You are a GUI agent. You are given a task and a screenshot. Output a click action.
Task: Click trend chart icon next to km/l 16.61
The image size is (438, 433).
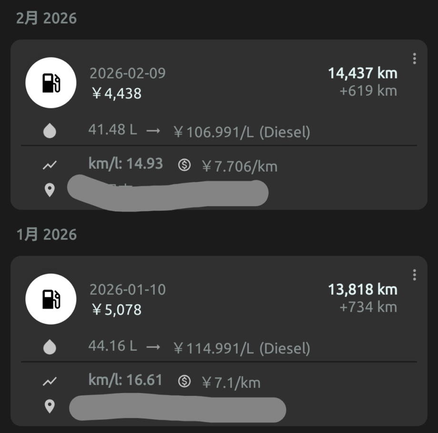point(50,381)
